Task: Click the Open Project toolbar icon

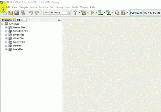Action: click(17, 13)
